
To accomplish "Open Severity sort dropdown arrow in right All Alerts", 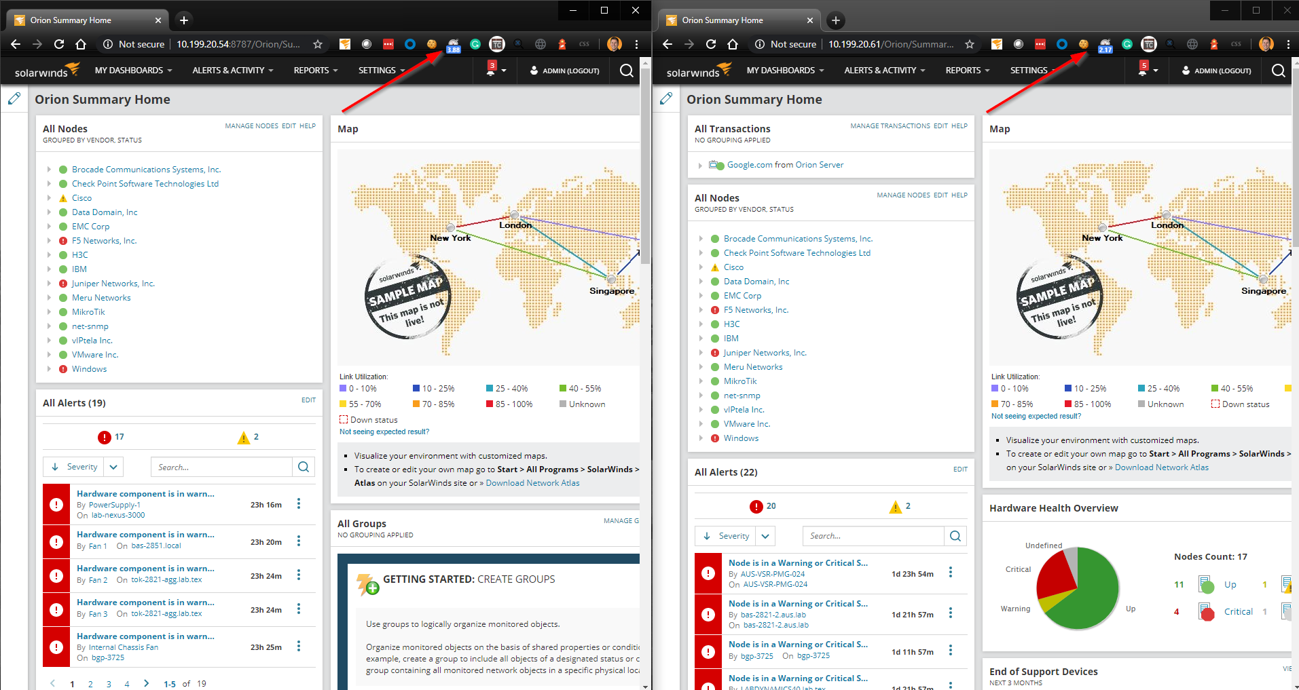I will pyautogui.click(x=766, y=536).
